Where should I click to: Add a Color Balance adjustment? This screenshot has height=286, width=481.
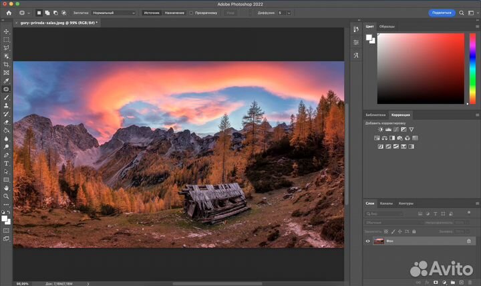(x=384, y=138)
